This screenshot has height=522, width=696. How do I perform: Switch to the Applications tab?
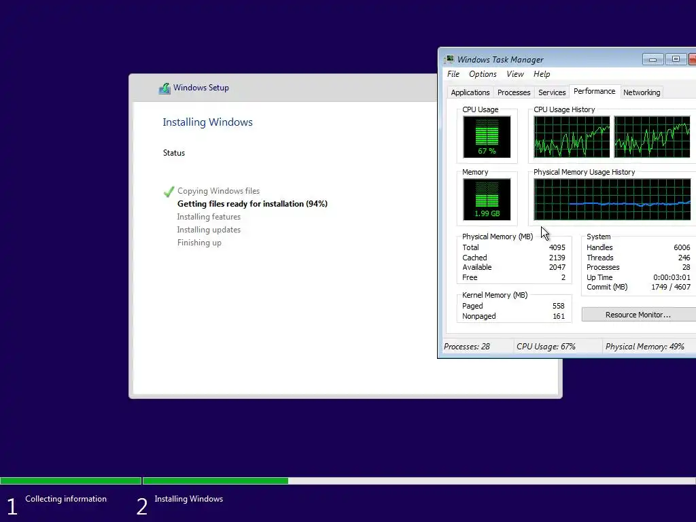click(x=470, y=92)
